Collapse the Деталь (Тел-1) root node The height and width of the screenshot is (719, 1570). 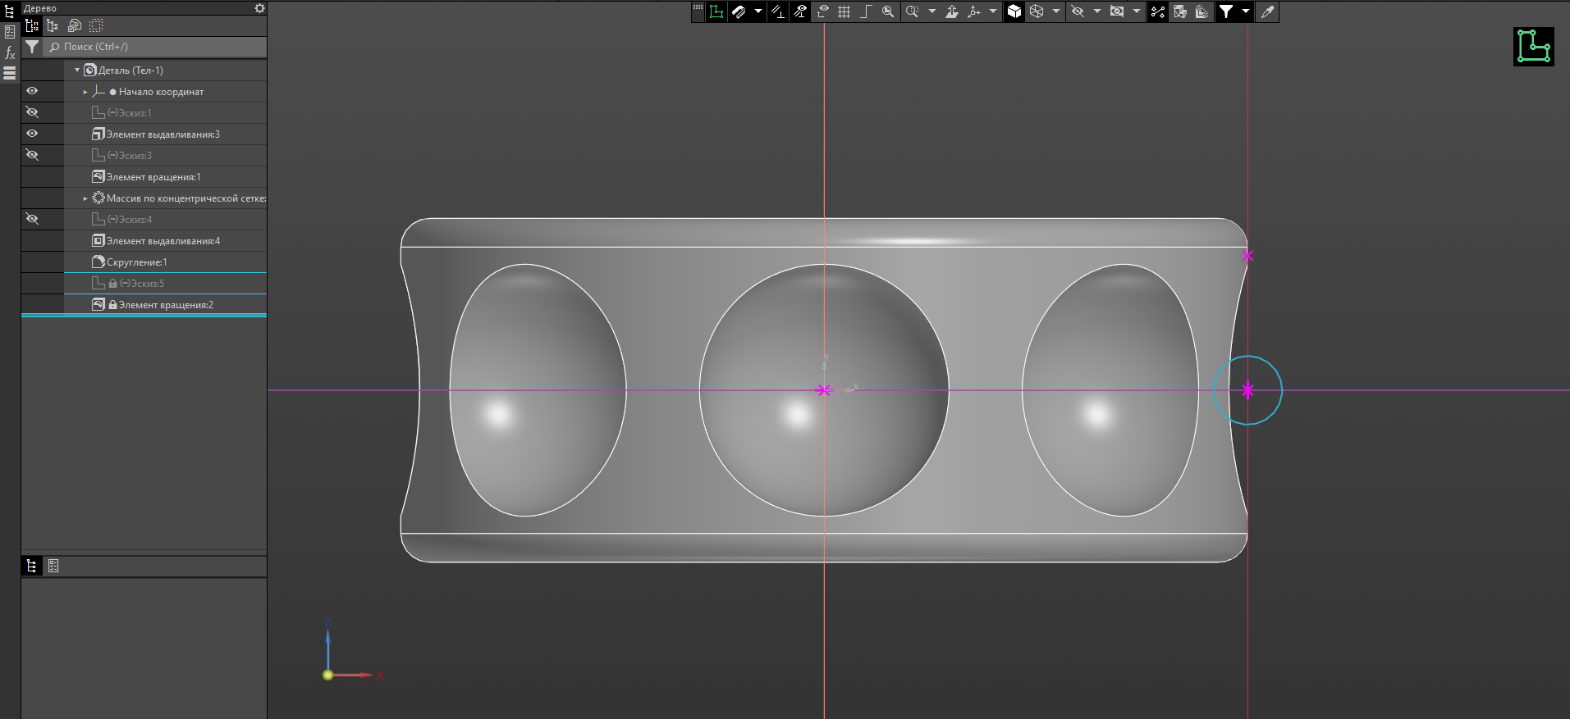pos(77,71)
